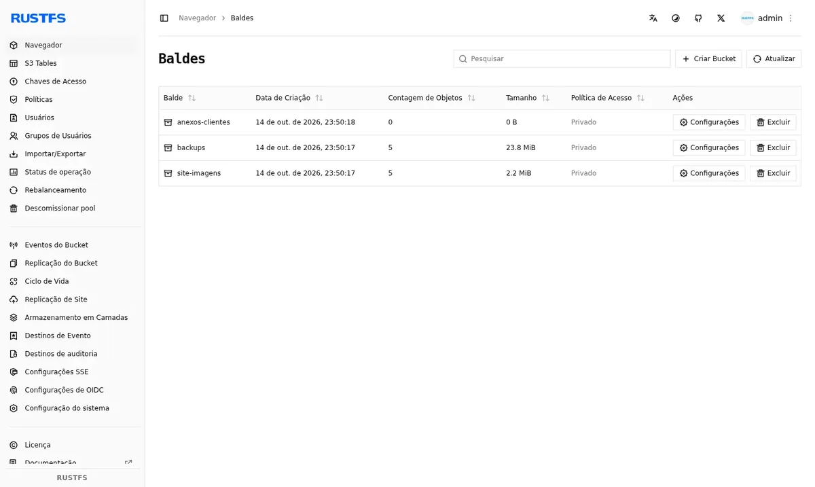This screenshot has height=487, width=815.
Task: Open the GitHub icon link
Action: pos(698,18)
